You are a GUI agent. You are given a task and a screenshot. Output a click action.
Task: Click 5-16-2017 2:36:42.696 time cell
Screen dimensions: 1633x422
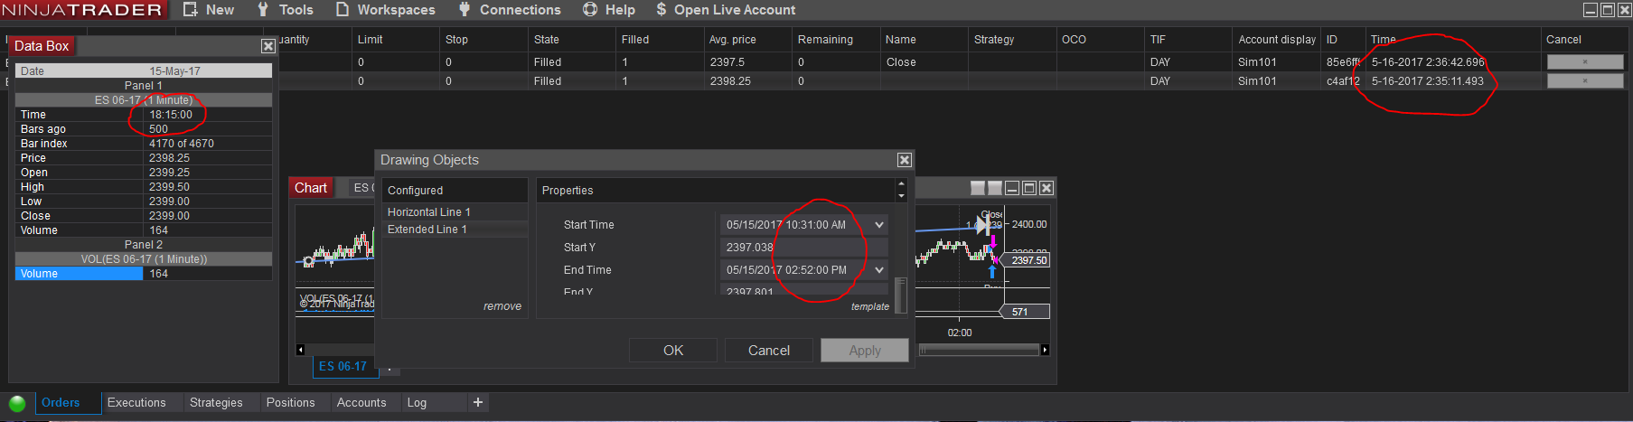1428,62
